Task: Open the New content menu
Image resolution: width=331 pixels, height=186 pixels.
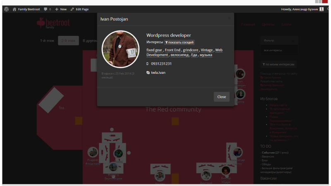Action: 61,9
